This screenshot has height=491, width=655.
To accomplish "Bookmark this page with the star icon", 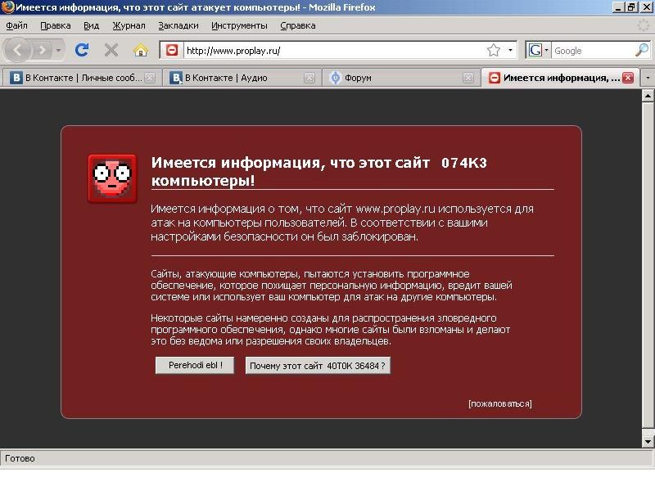I will 494,51.
